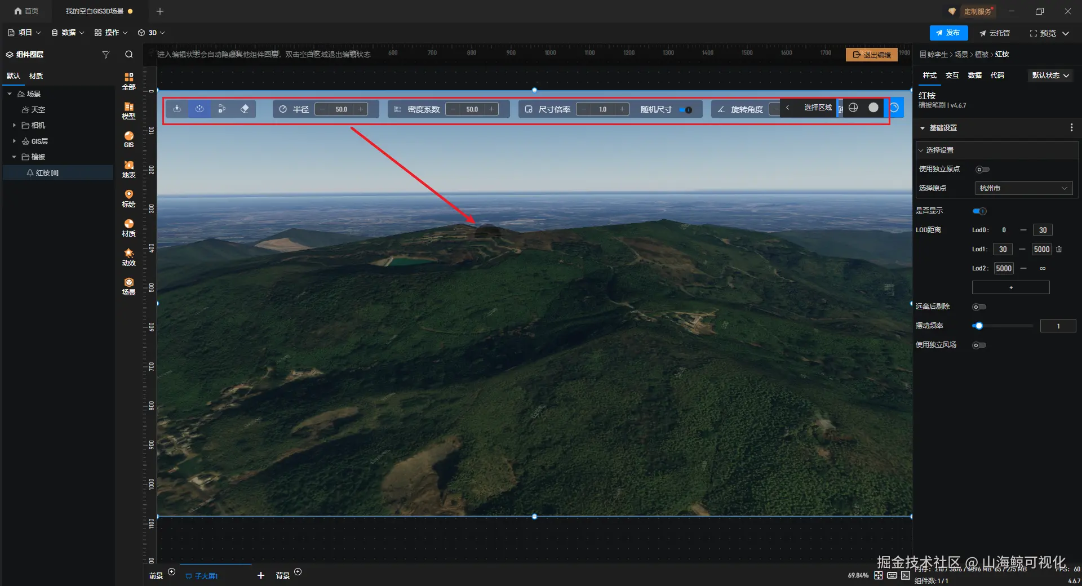Select the first brush tool icon in toolbar
1082x586 pixels.
177,109
